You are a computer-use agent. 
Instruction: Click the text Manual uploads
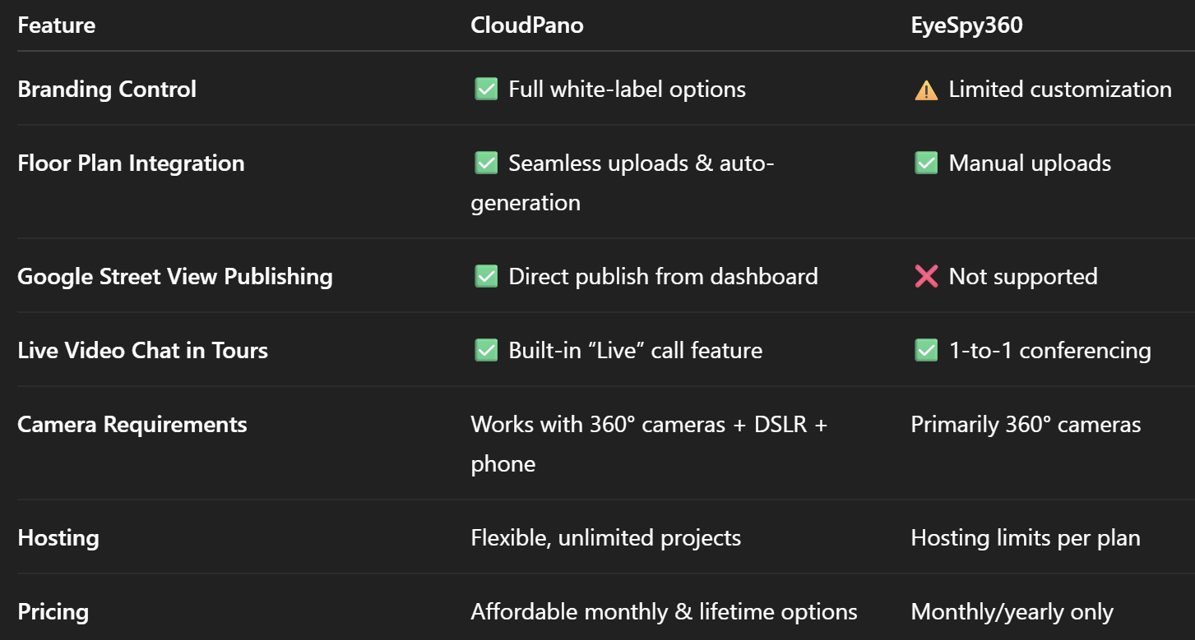[1030, 163]
